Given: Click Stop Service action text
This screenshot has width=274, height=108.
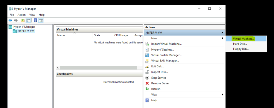Looking at the screenshot, I should point(159,78).
